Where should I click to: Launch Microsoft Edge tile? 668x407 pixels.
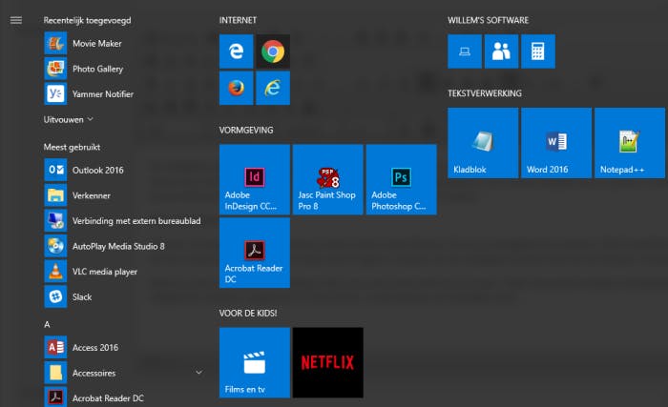(236, 51)
